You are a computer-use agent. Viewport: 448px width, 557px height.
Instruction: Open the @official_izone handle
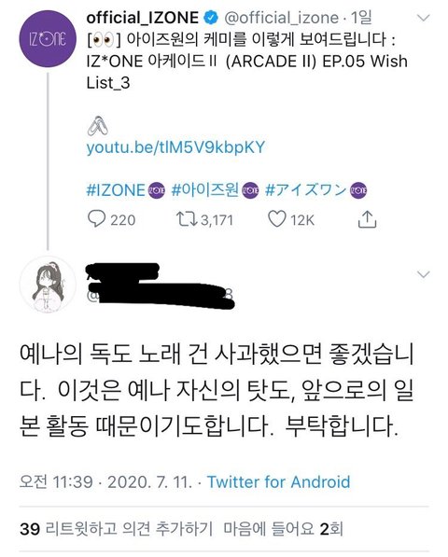click(281, 18)
